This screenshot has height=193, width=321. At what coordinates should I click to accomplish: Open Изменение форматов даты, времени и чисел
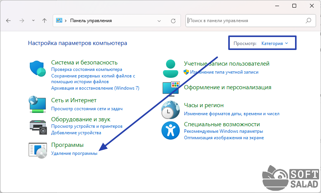232,114
